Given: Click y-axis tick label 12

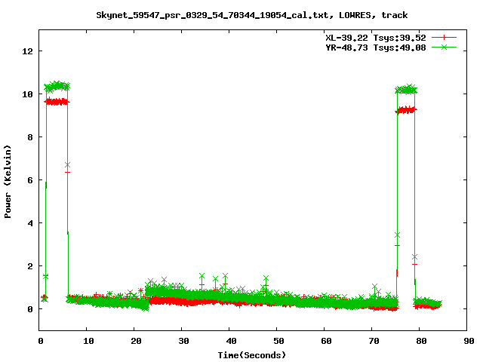Looking at the screenshot, I should tap(27, 51).
